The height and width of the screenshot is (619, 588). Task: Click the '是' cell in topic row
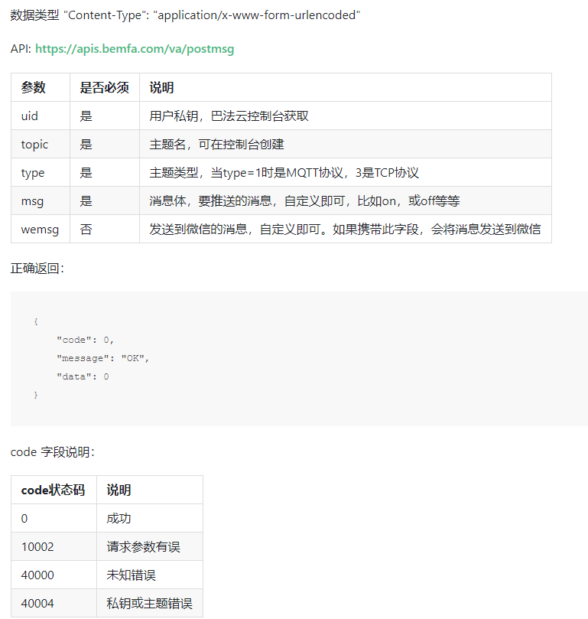105,144
